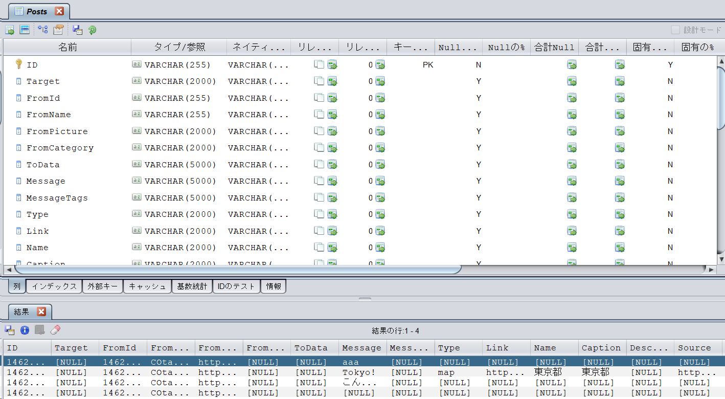
Task: Click the 結果の行:1 - 4 status text
Action: pos(396,331)
